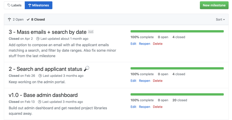The width and height of the screenshot is (232, 120).
Task: Click 'Closed on Feb 13' text
Action: tap(22, 102)
